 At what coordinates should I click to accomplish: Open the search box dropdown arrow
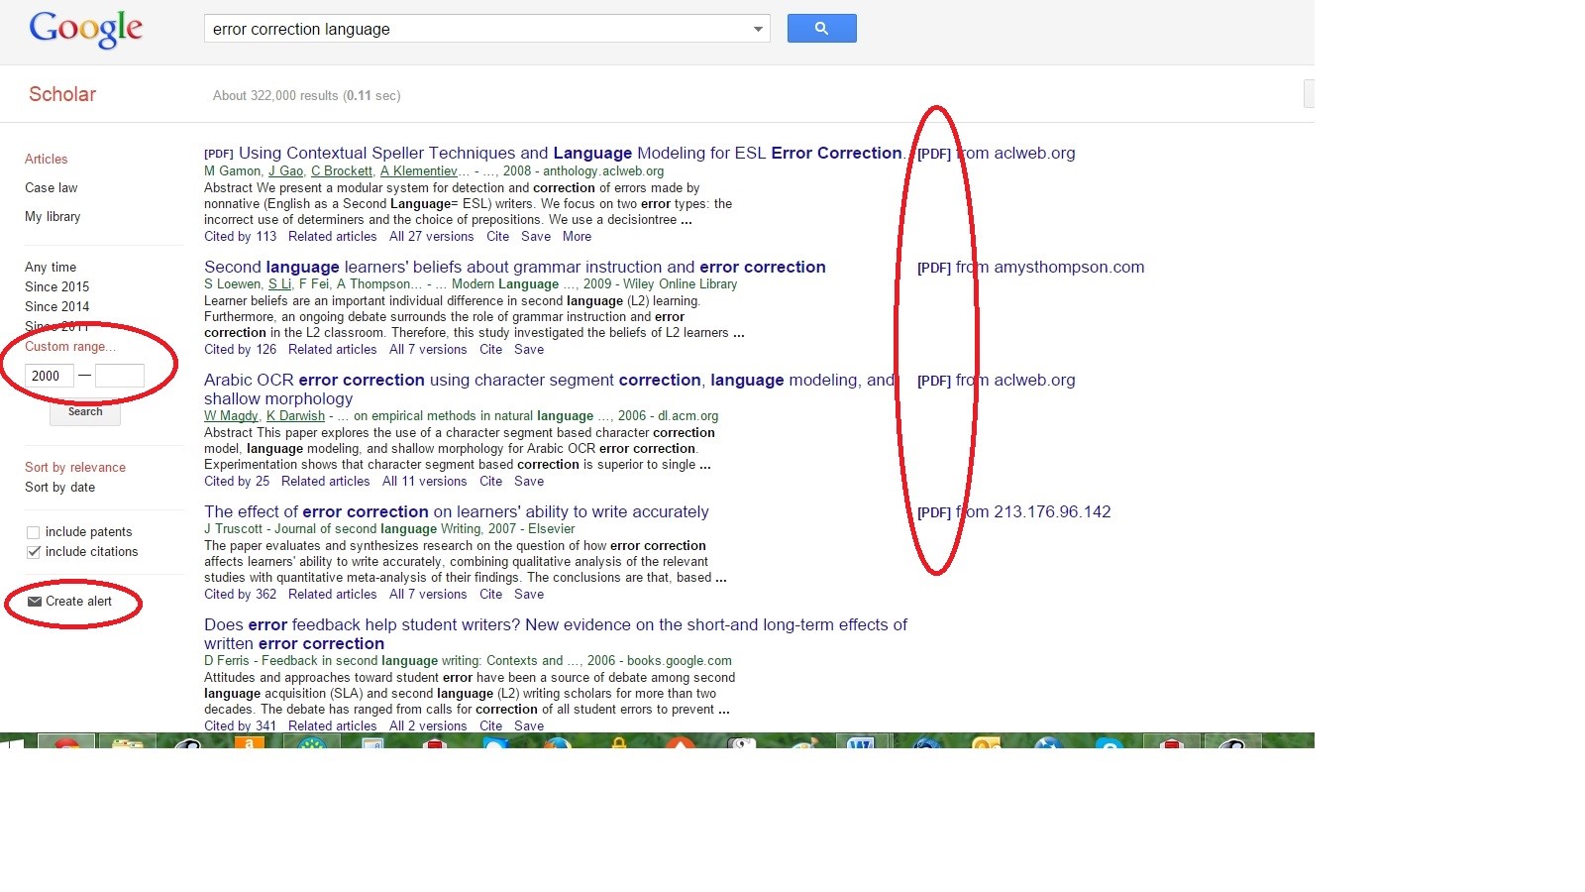tap(758, 29)
